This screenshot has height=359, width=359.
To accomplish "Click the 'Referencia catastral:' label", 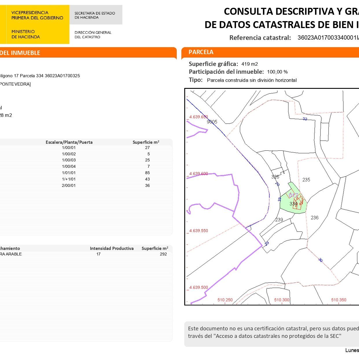I will [260, 38].
